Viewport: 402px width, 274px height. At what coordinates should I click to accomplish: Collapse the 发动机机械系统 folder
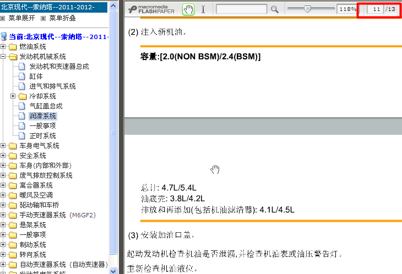[3, 56]
